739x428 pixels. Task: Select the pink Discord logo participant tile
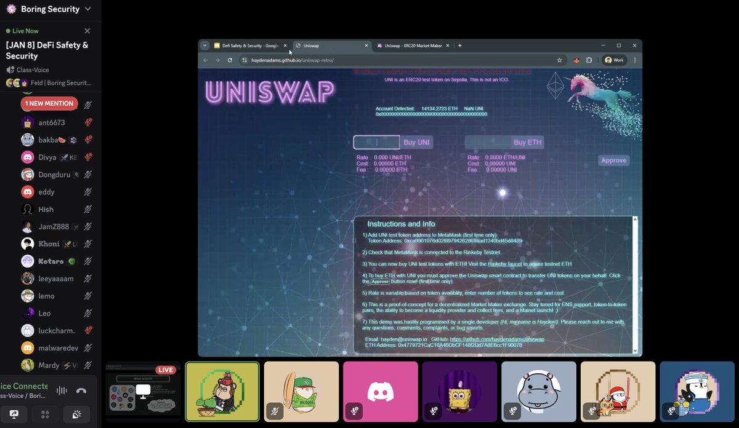pos(381,391)
